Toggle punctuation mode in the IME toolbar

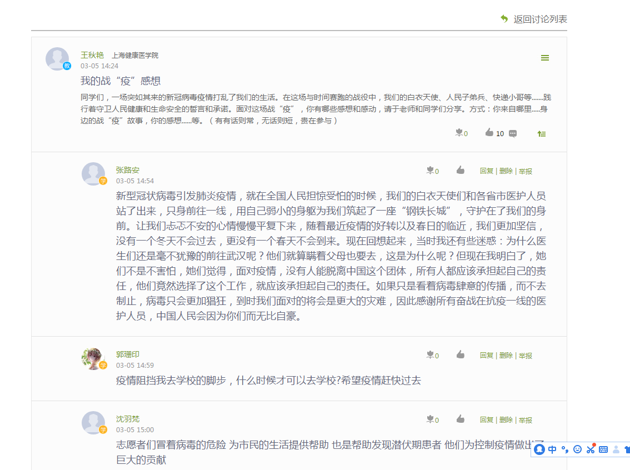(x=565, y=449)
